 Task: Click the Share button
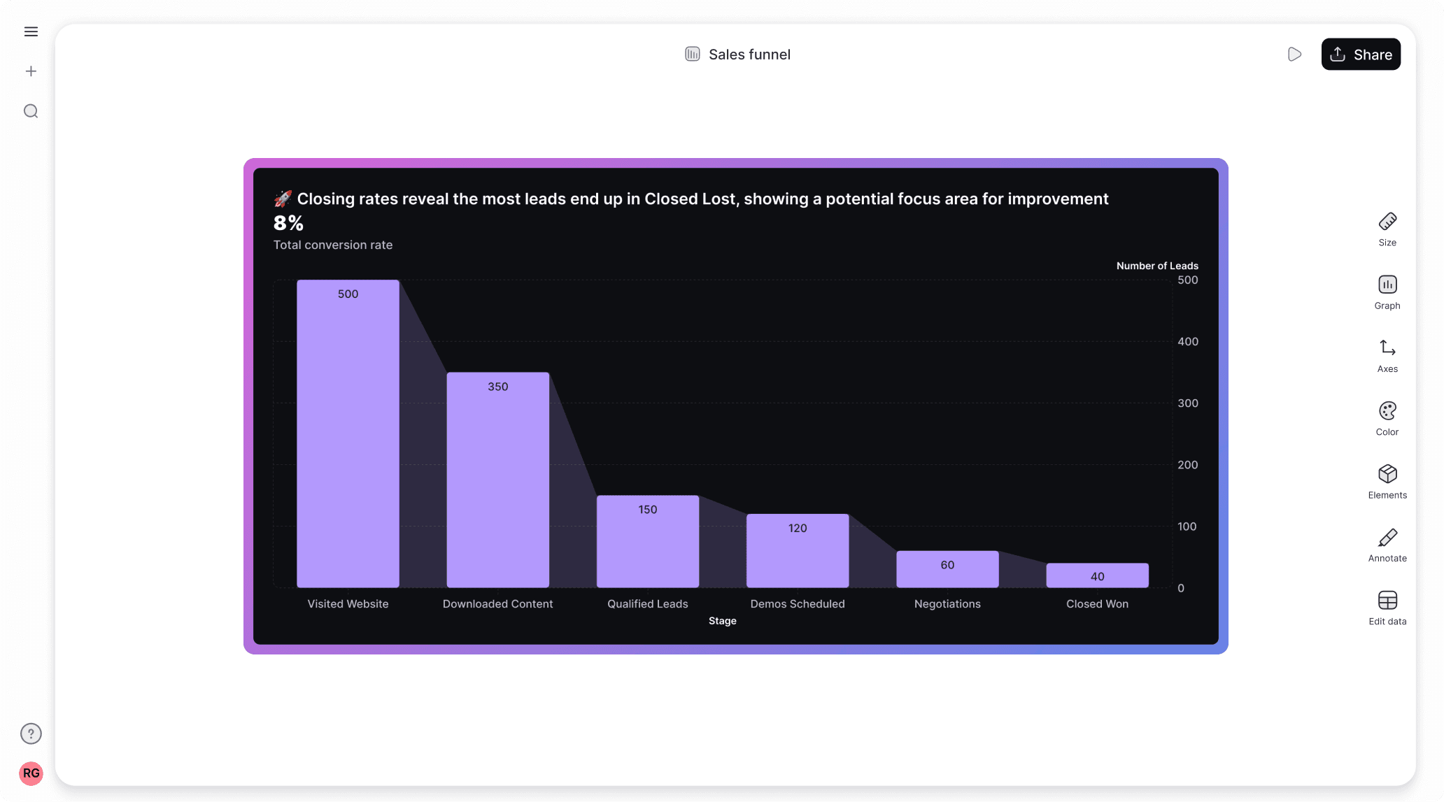[x=1360, y=54]
